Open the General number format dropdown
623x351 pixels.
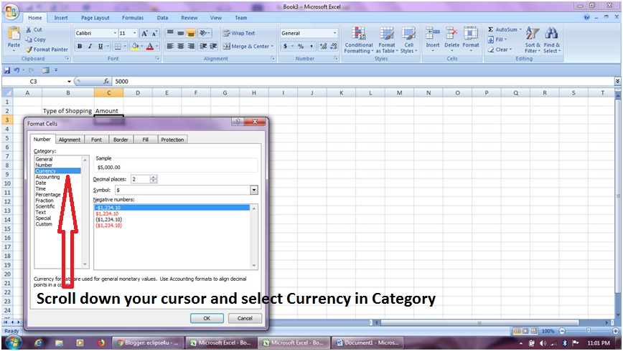point(334,34)
